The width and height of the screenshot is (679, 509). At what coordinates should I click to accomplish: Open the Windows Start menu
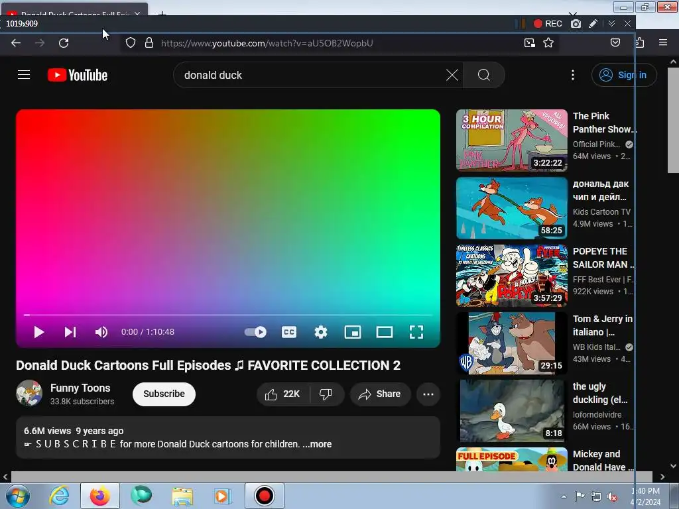(17, 496)
